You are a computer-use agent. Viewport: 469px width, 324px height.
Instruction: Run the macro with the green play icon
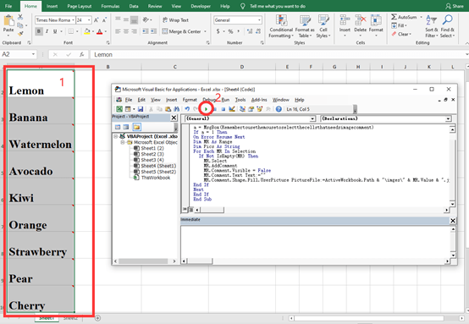207,109
